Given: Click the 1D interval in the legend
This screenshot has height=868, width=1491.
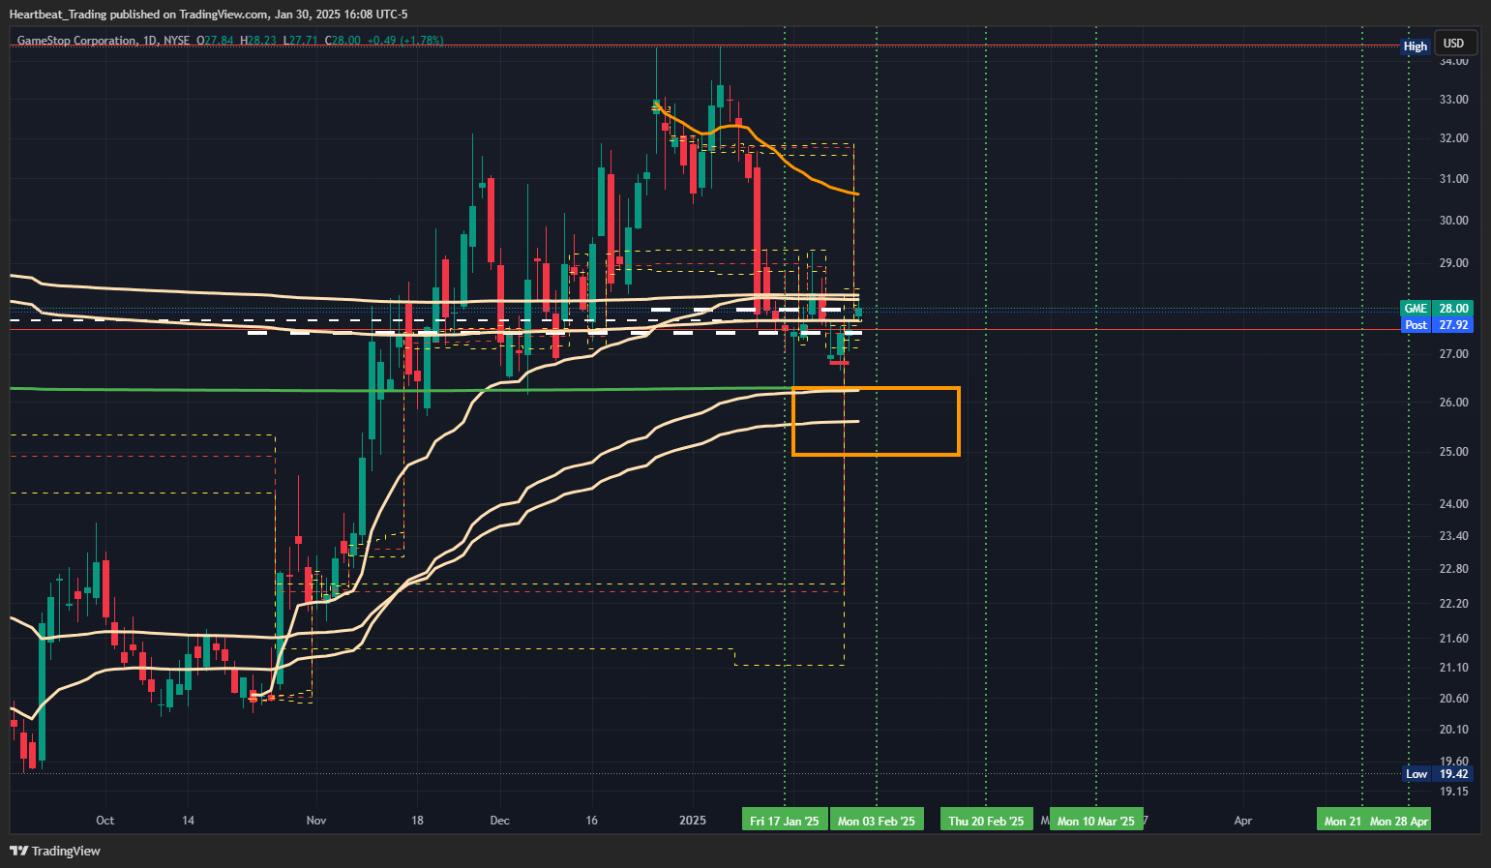Looking at the screenshot, I should (149, 41).
